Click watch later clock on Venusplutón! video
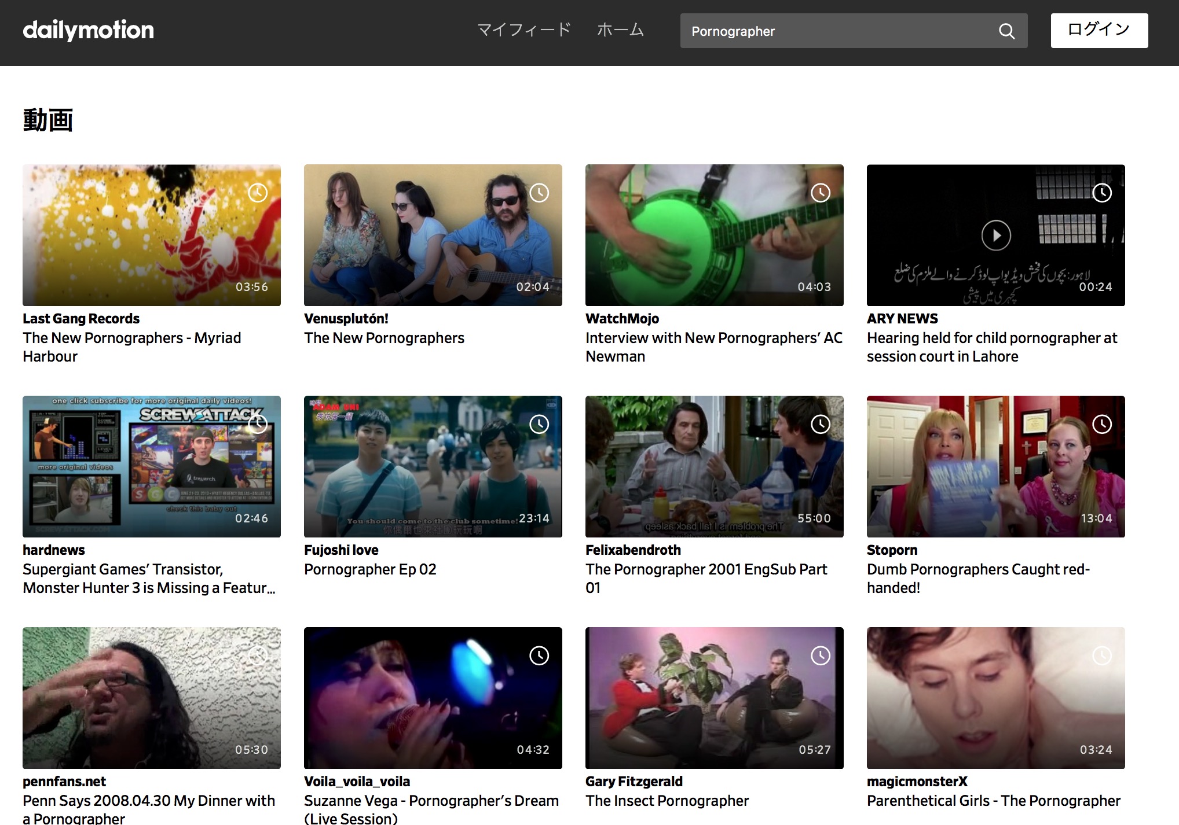The image size is (1179, 825). [x=539, y=193]
